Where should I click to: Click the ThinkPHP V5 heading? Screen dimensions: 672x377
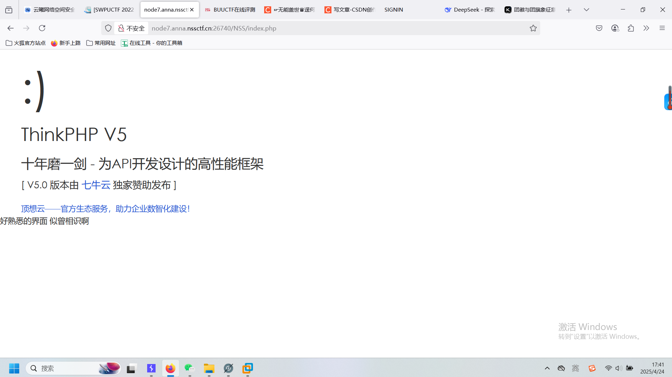74,134
